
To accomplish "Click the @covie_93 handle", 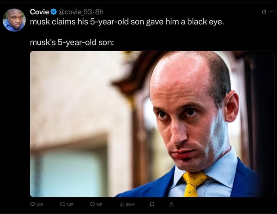I will coord(75,12).
